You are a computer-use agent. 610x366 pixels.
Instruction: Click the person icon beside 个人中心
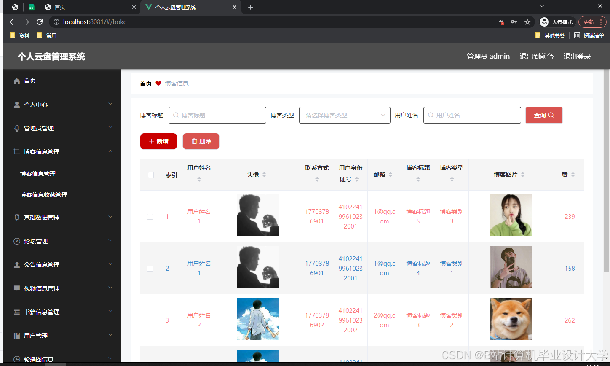[17, 105]
